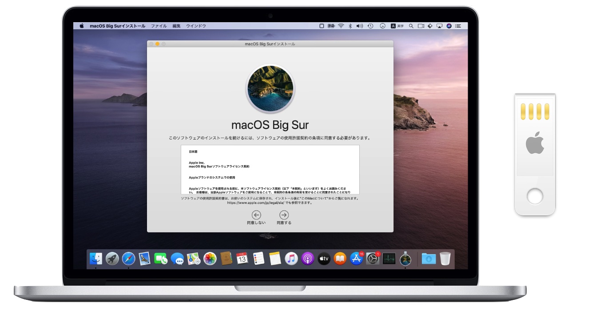This screenshot has width=604, height=311.
Task: Start a Spotlight search from the menu bar
Action: (411, 25)
